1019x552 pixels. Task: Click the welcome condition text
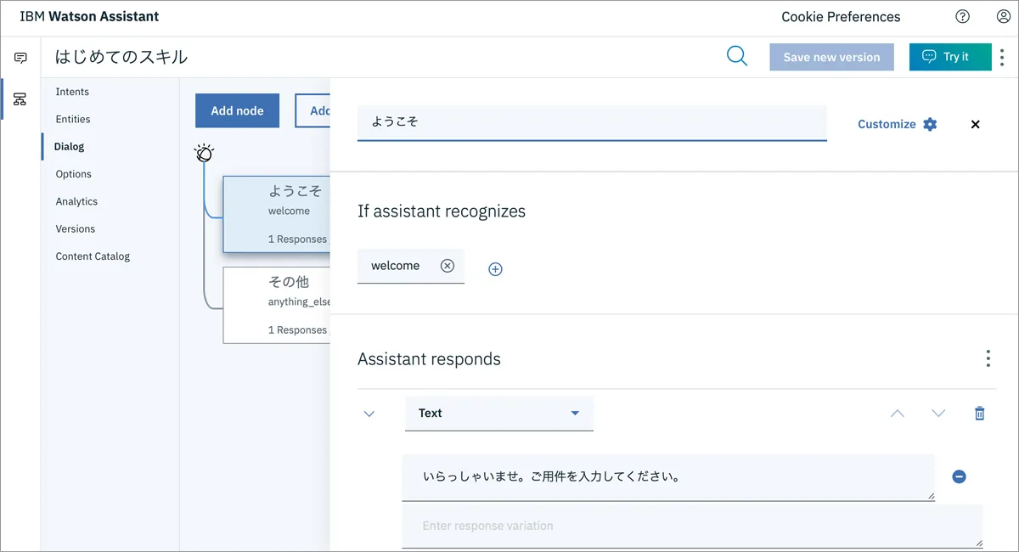tap(395, 266)
